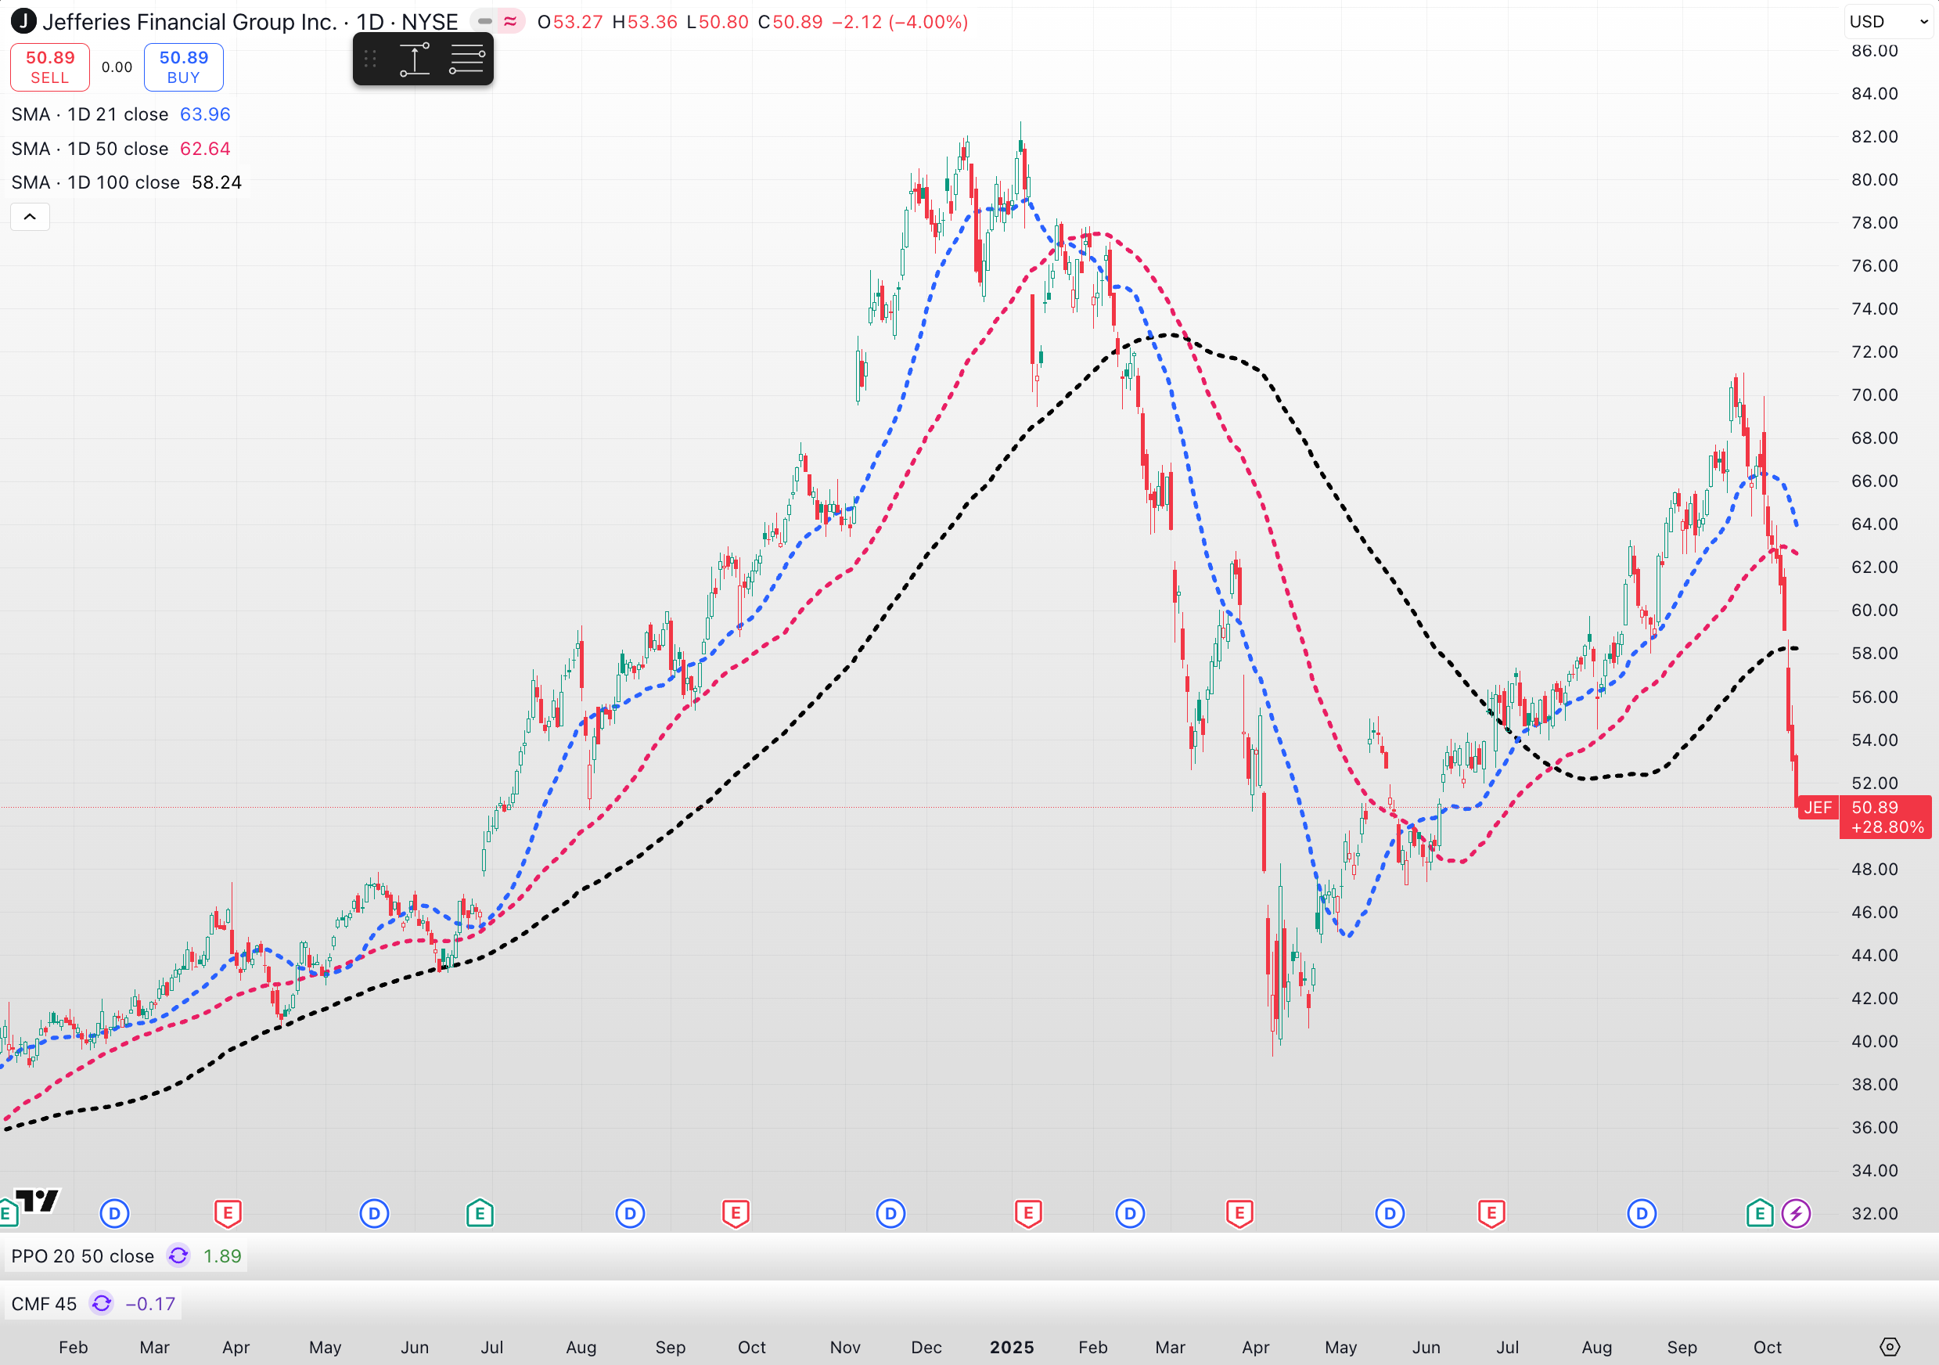1939x1365 pixels.
Task: Select the vertical position measure tool icon
Action: [x=414, y=59]
